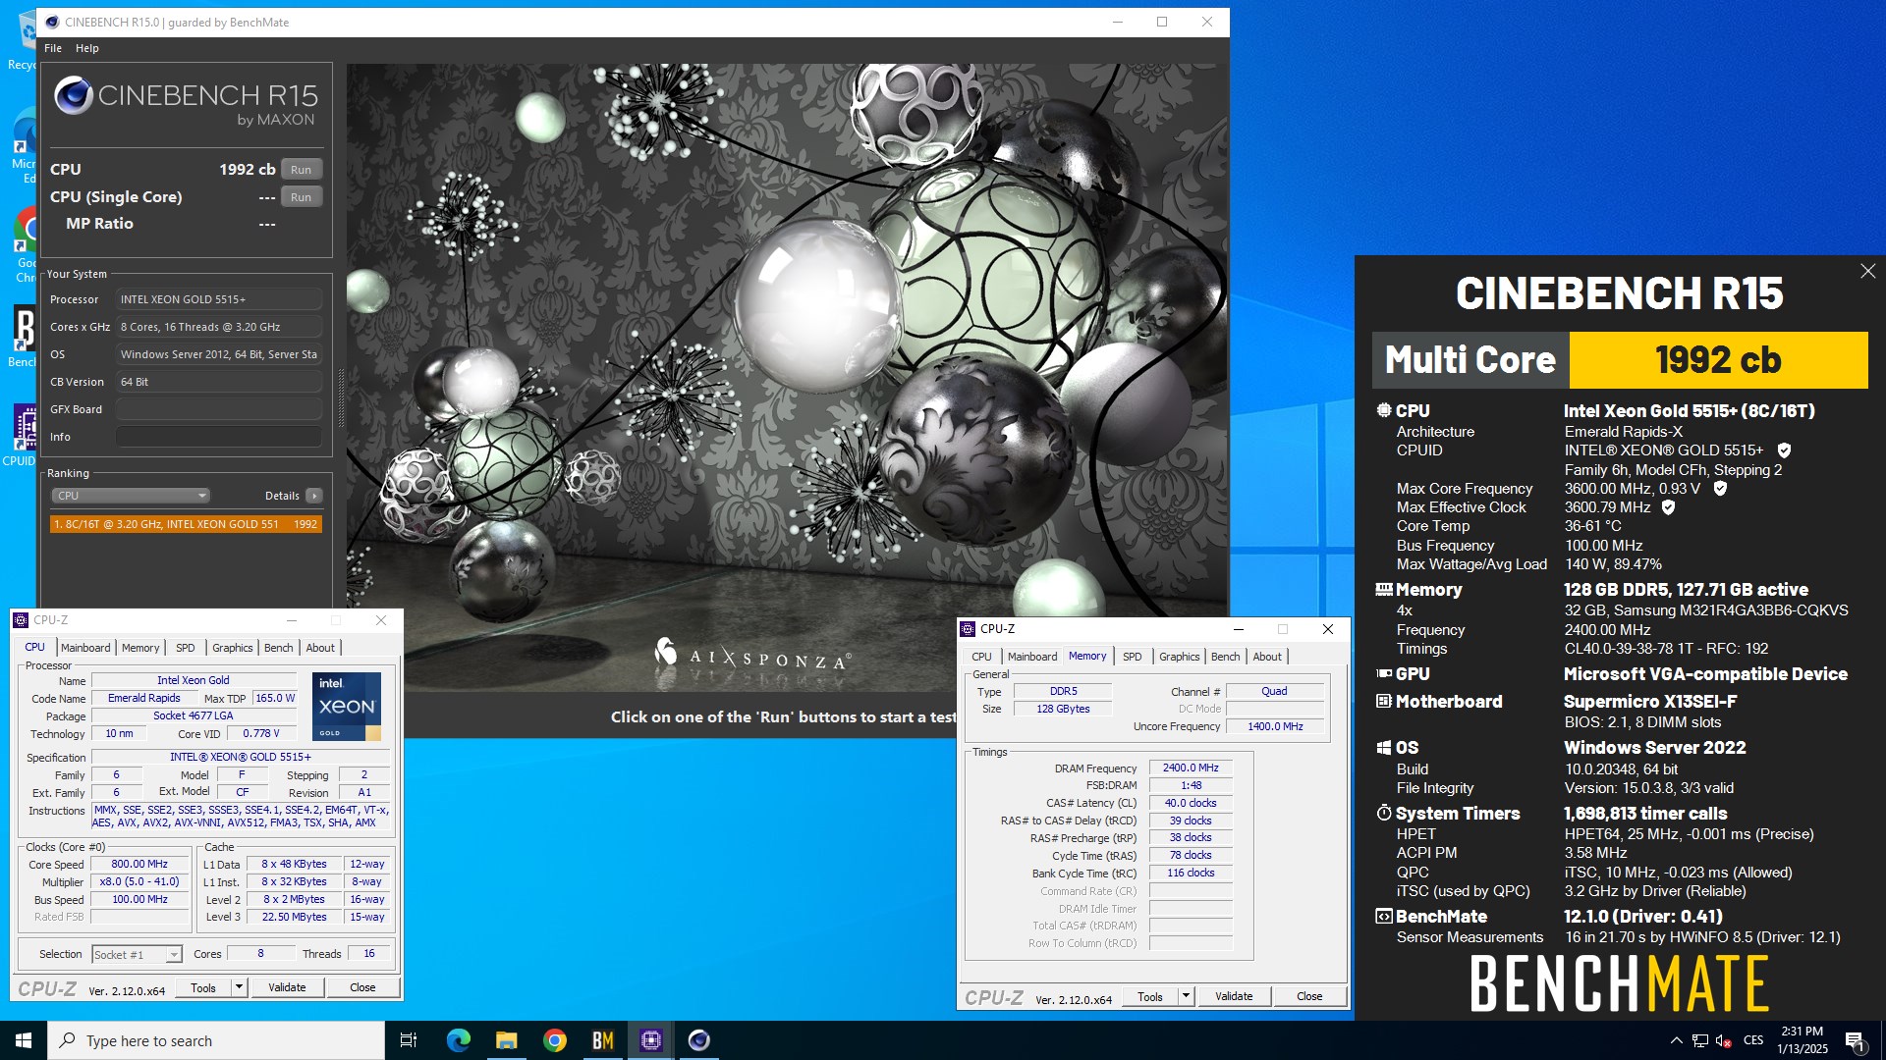The height and width of the screenshot is (1060, 1886).
Task: Open SPD tab in right CPU-Z window
Action: pyautogui.click(x=1133, y=657)
